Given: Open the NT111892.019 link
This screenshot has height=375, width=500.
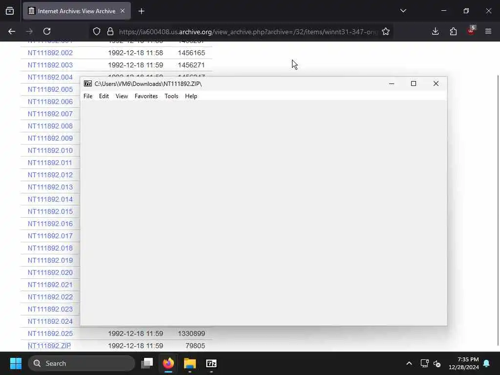Looking at the screenshot, I should (x=50, y=260).
